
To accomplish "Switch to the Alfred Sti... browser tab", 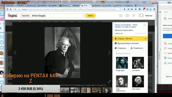I will tap(75, 5).
